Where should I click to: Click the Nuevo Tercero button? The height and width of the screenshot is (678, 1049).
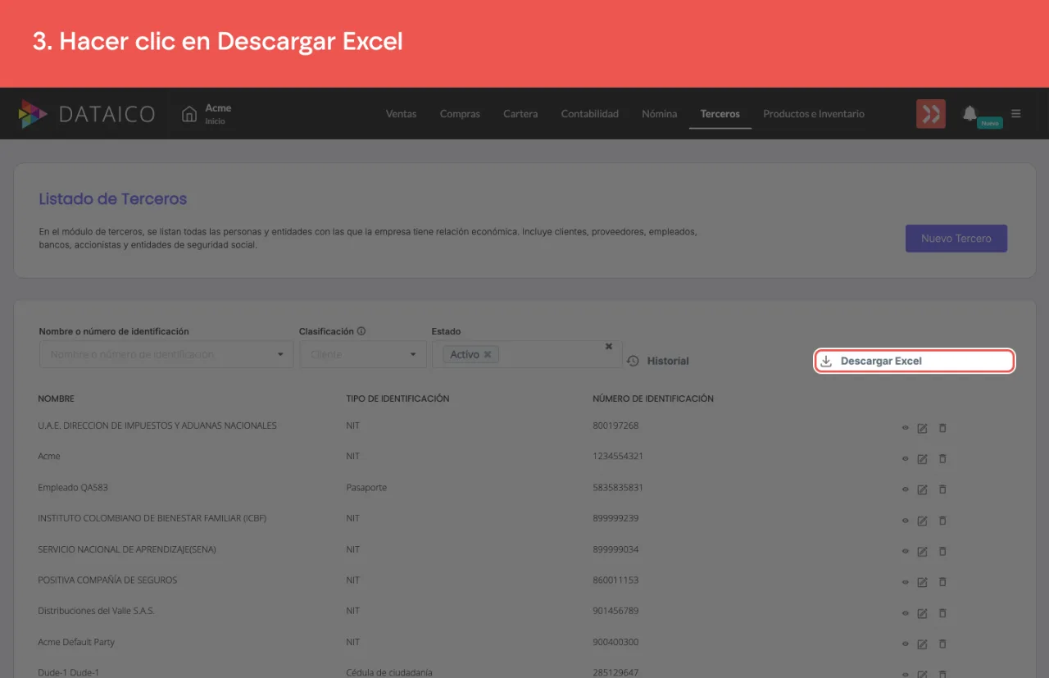tap(956, 239)
